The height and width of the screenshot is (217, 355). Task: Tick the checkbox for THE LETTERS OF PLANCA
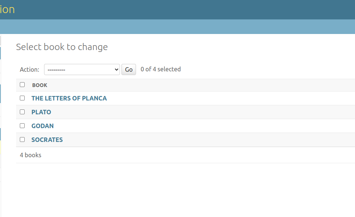point(22,98)
